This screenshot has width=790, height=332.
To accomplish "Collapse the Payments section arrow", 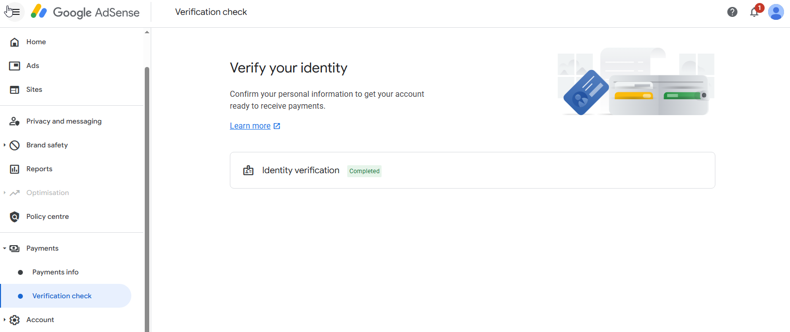I will click(4, 248).
